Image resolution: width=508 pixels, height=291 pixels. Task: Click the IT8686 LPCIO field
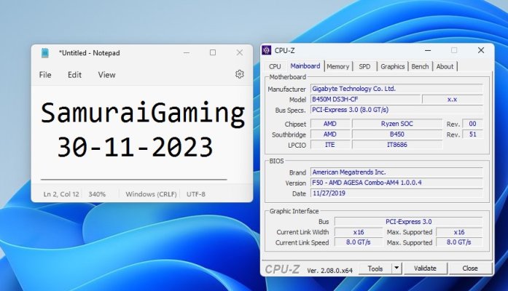coord(397,145)
